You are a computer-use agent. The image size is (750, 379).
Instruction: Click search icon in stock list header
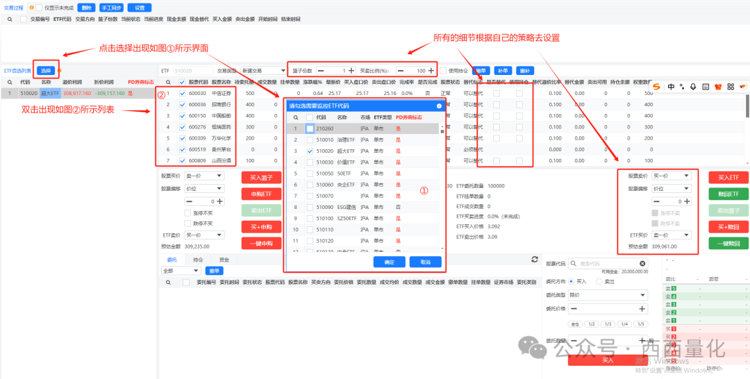167,82
